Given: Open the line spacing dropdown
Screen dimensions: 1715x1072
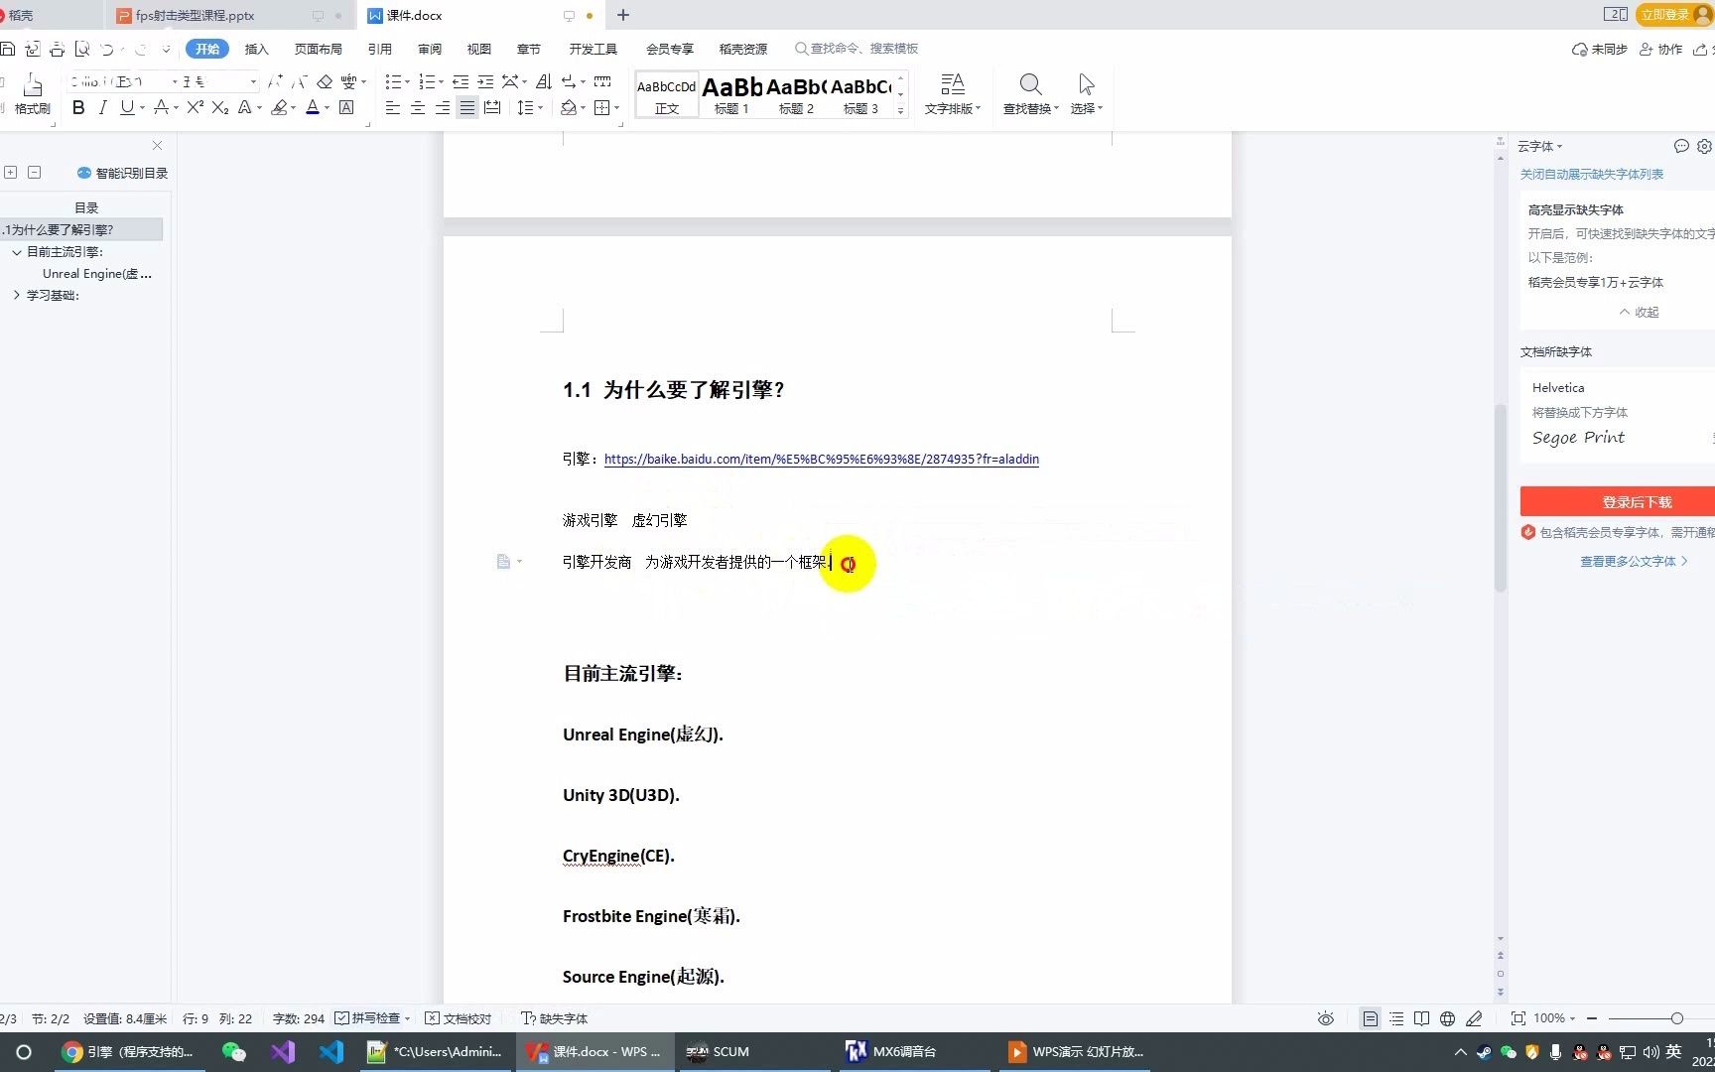Looking at the screenshot, I should pyautogui.click(x=539, y=108).
